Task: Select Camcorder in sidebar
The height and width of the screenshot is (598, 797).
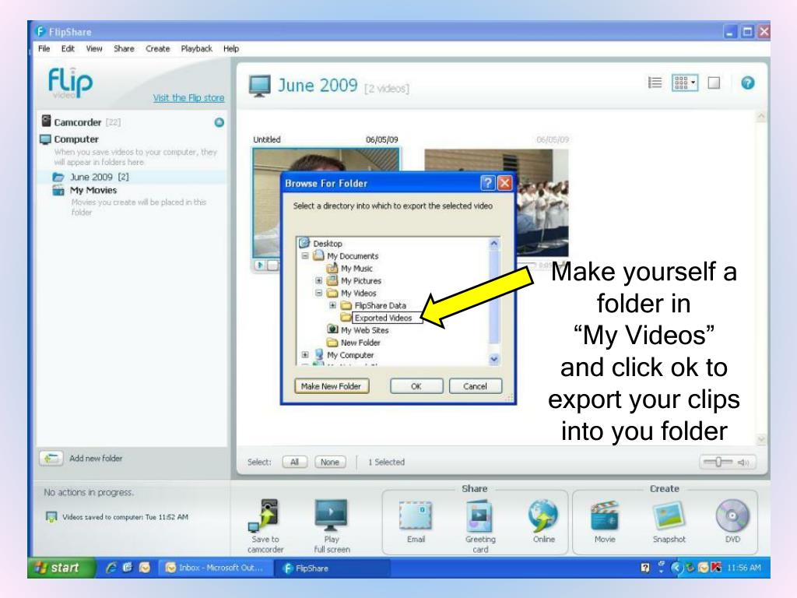Action: point(77,122)
